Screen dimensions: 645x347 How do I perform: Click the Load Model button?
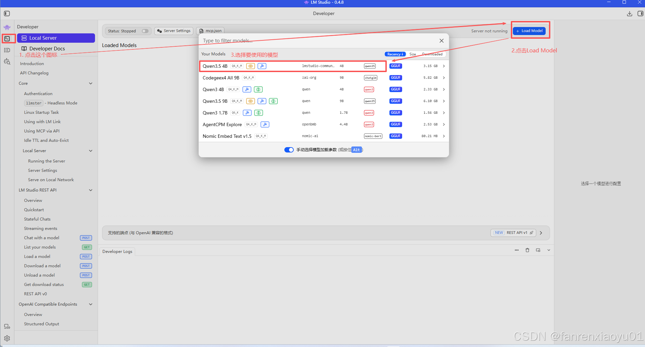point(529,31)
